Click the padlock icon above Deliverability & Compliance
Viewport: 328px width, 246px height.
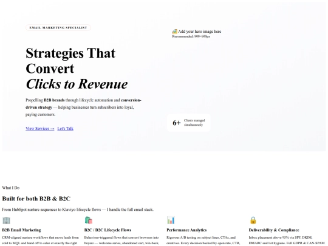253,220
